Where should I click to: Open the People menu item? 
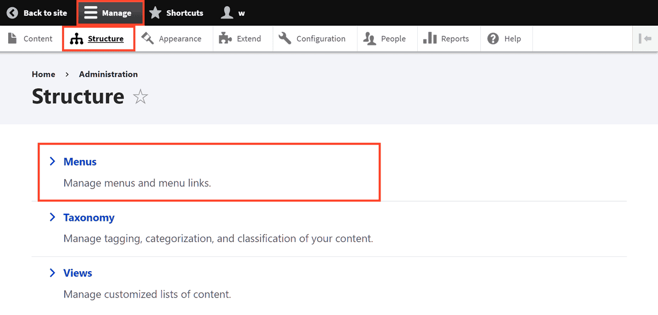tap(393, 38)
